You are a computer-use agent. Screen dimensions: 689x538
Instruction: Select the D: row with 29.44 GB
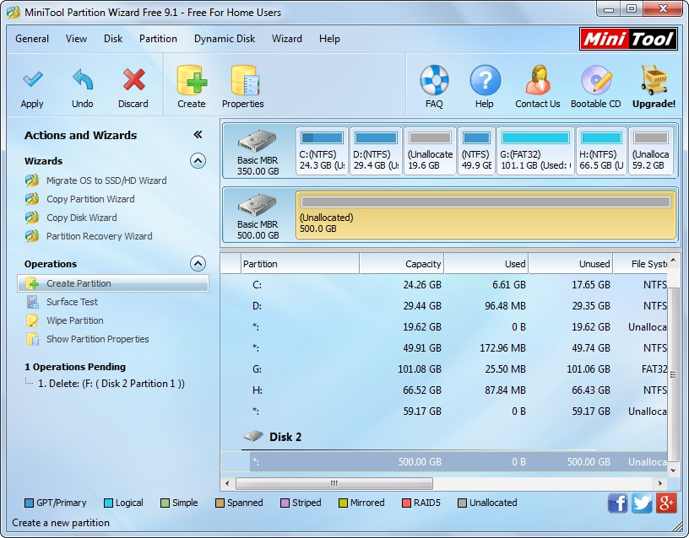444,306
